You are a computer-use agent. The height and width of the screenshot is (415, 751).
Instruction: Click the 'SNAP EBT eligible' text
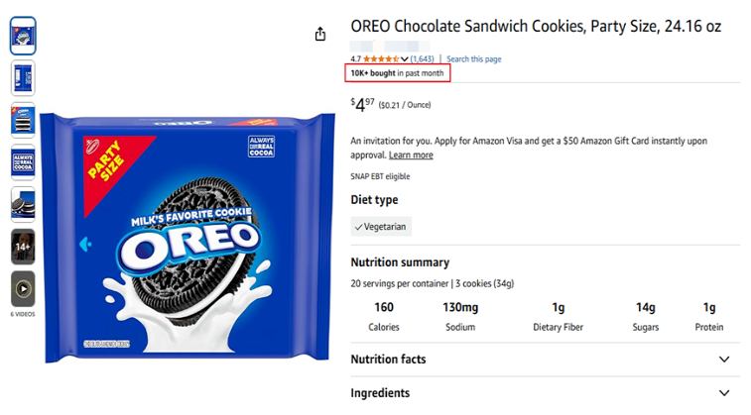380,177
